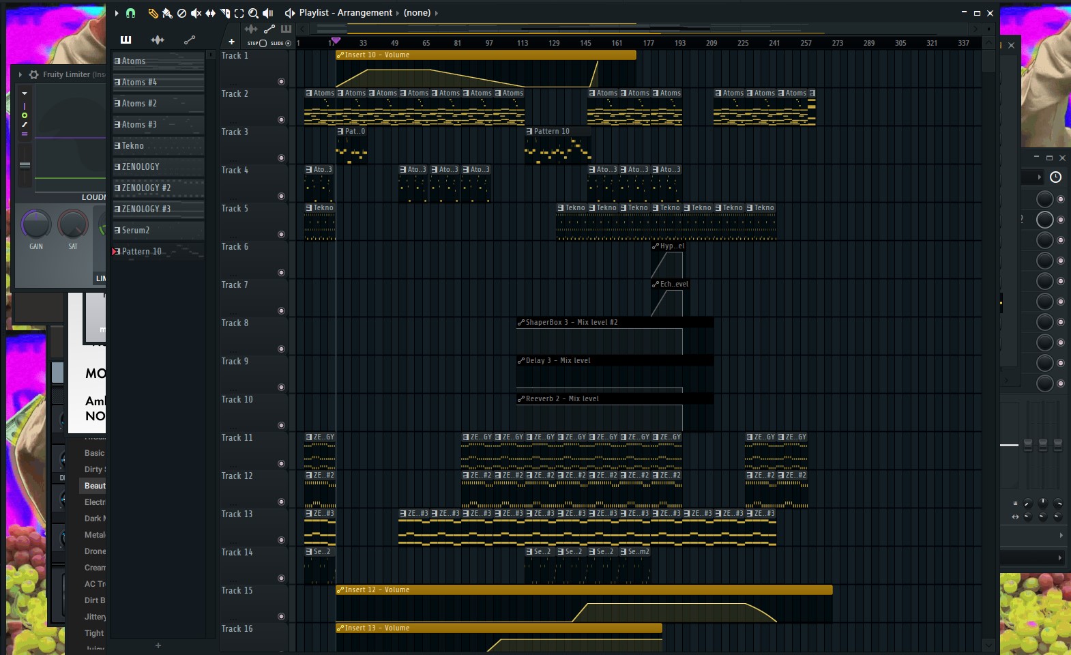Viewport: 1071px width, 655px height.
Task: Select the Slice tool
Action: tap(224, 13)
